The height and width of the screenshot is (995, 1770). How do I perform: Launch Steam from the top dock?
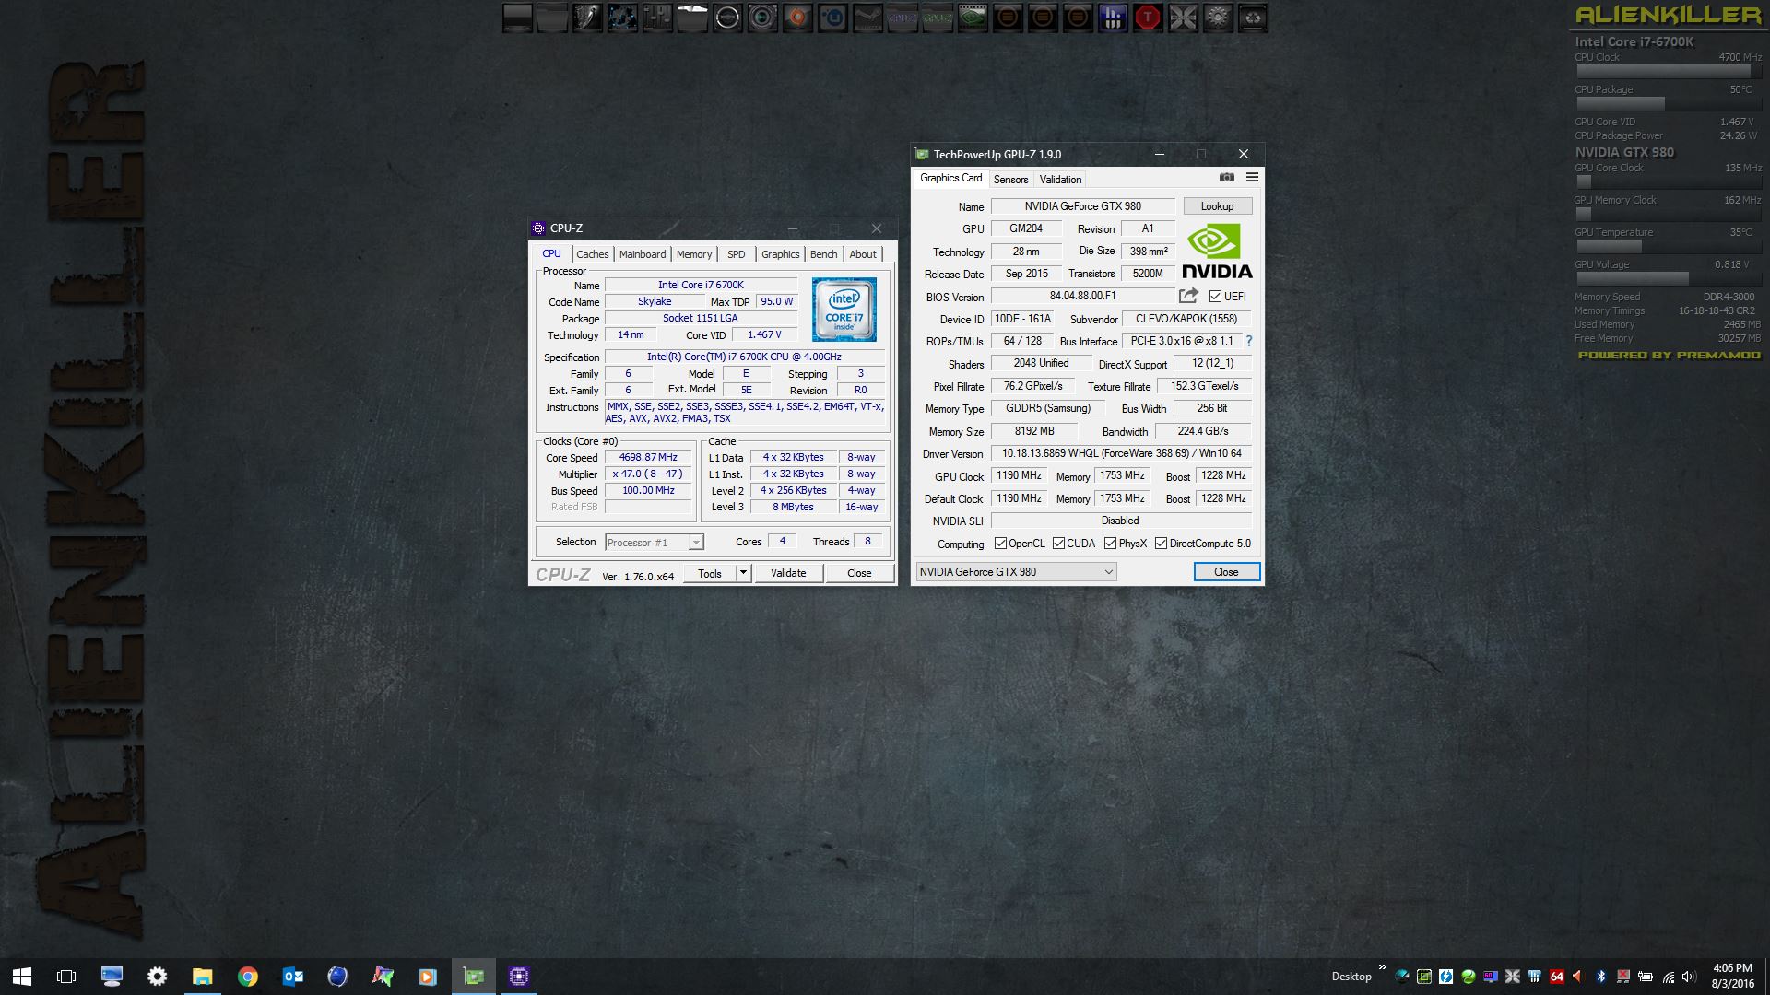867,18
